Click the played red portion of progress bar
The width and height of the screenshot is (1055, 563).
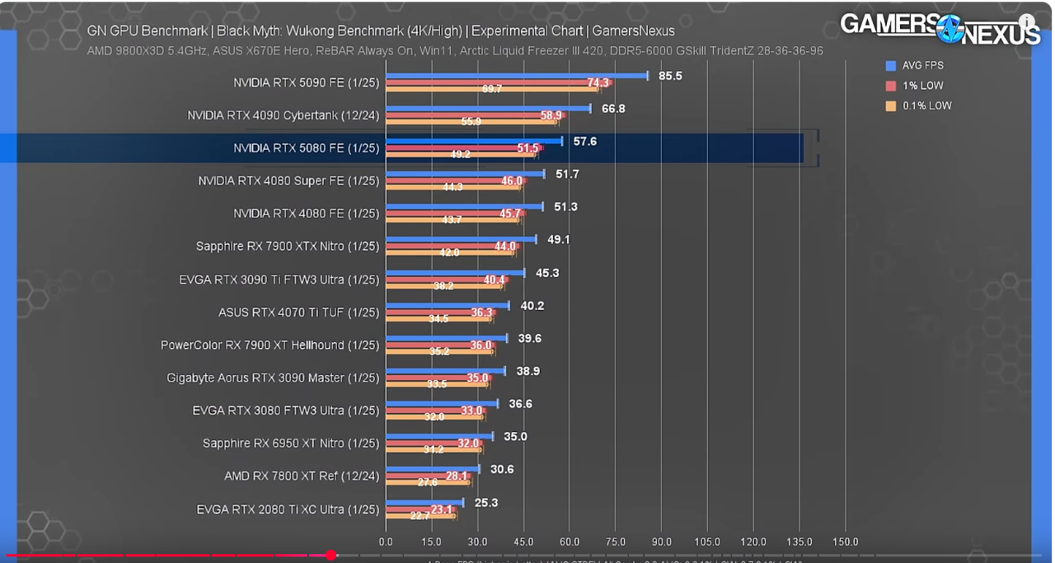(x=165, y=556)
